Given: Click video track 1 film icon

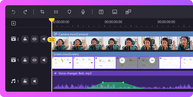Looking at the screenshot, I should [13, 60].
